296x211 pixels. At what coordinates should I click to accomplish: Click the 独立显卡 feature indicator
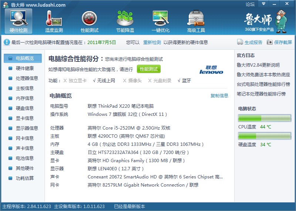75,81
